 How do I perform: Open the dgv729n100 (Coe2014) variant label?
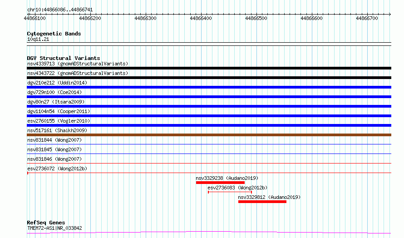pos(54,92)
